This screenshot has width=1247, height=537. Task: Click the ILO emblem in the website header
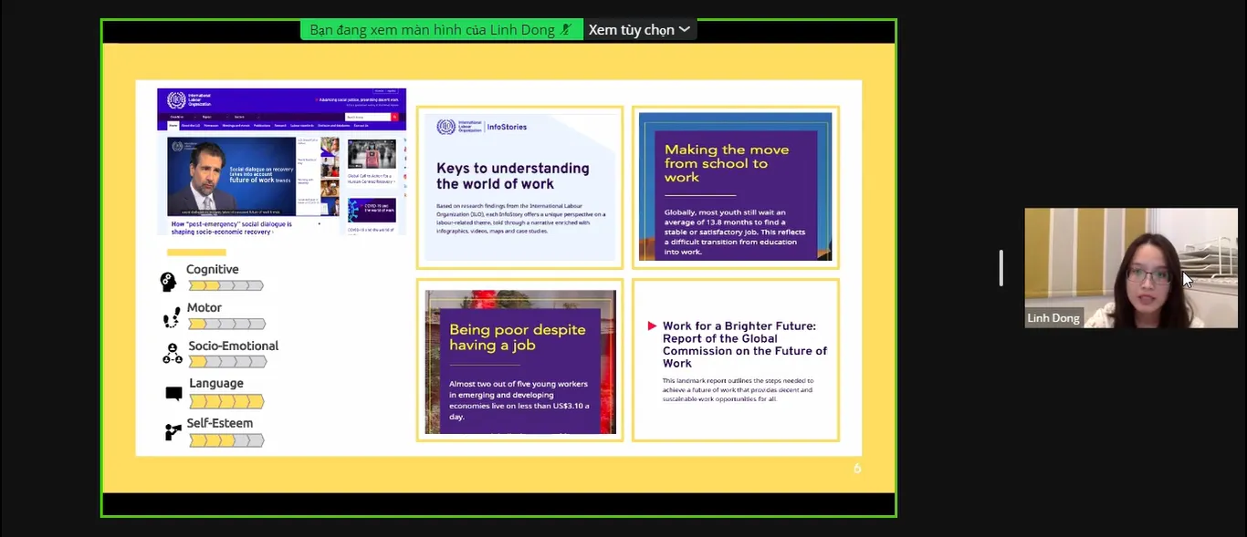click(176, 99)
